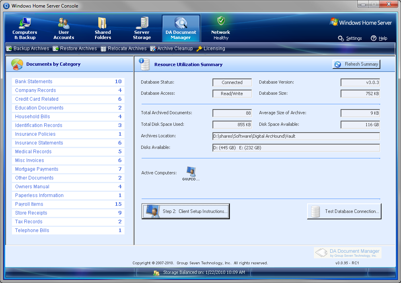The height and width of the screenshot is (283, 401).
Task: Open the Company Records category
Action: (68, 90)
